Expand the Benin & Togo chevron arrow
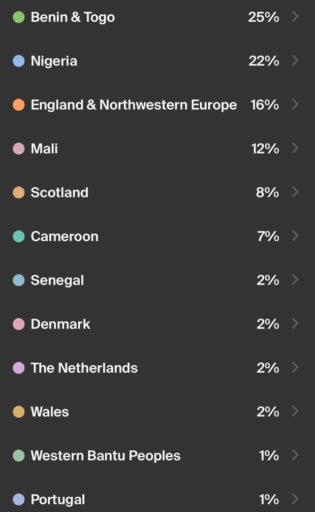This screenshot has width=315, height=512. coord(295,16)
